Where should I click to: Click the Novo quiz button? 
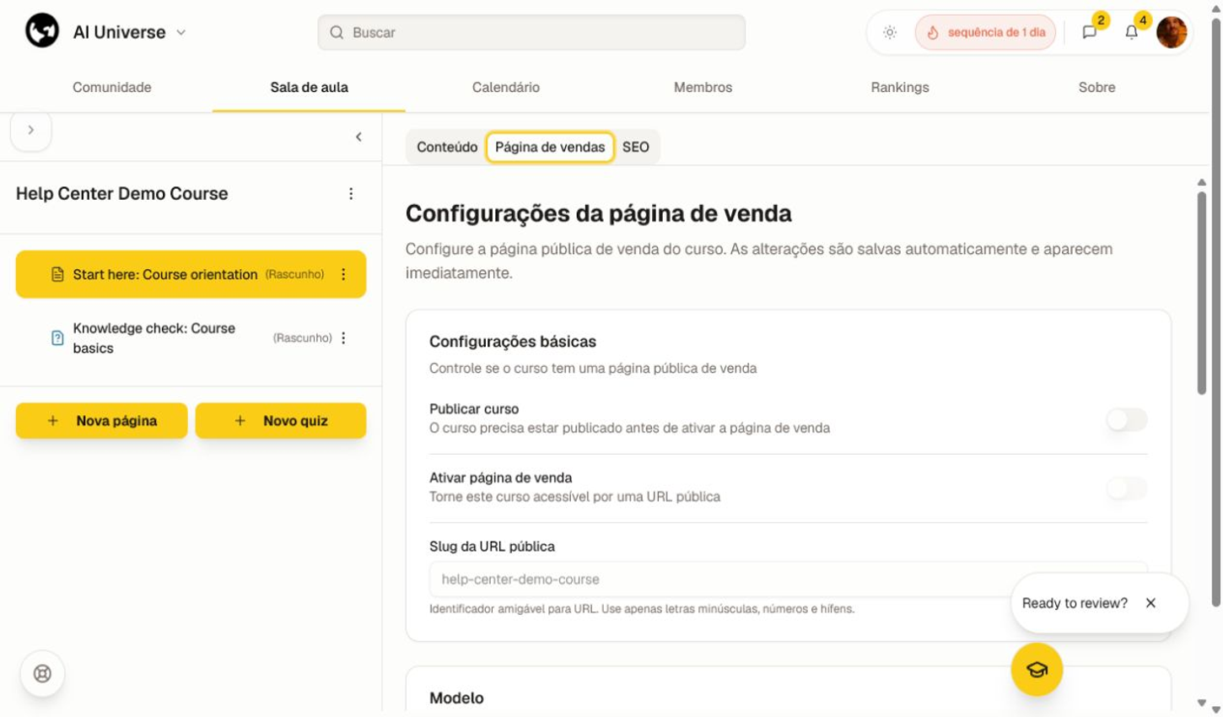[281, 420]
